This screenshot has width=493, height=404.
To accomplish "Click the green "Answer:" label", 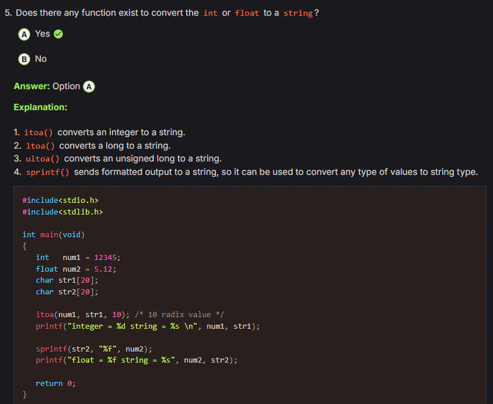I will 32,86.
